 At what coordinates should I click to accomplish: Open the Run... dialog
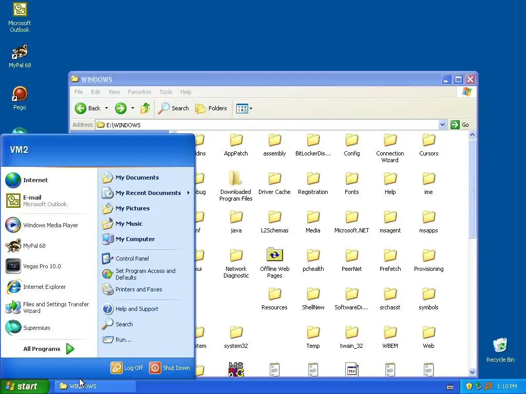pos(117,340)
